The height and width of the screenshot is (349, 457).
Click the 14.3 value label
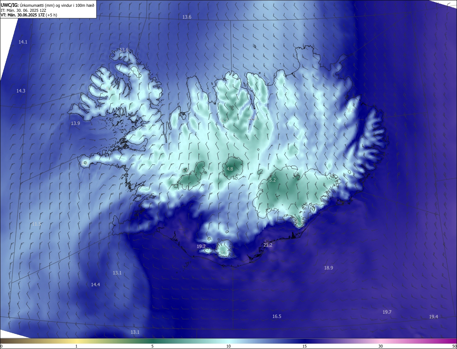[21, 91]
